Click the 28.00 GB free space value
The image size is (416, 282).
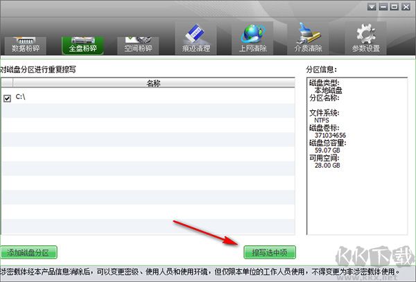327,166
